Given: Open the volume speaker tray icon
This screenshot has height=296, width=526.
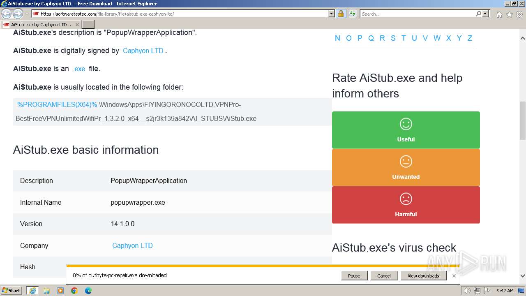Looking at the screenshot, I should (x=467, y=291).
